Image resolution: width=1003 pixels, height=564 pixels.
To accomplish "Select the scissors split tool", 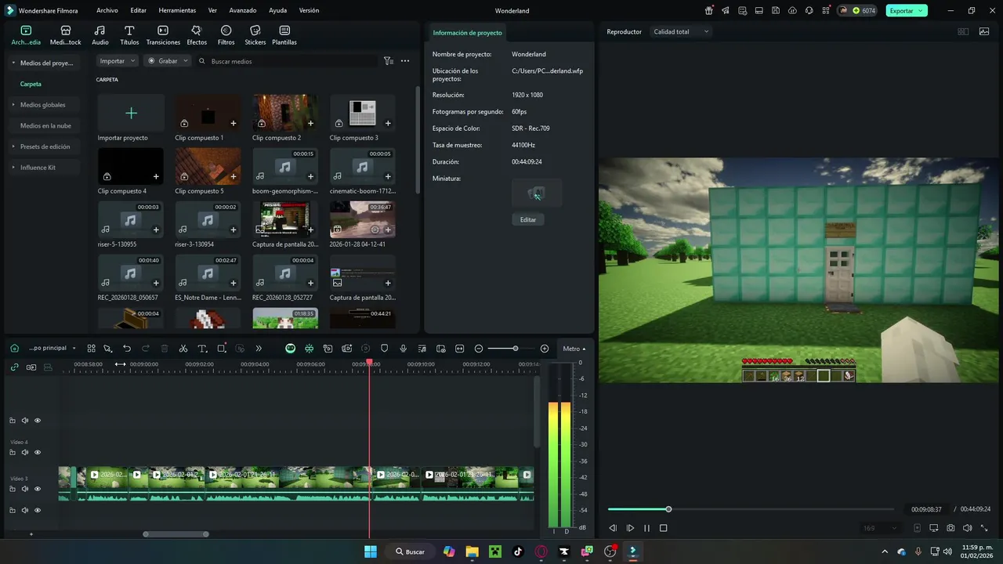I will (x=183, y=349).
